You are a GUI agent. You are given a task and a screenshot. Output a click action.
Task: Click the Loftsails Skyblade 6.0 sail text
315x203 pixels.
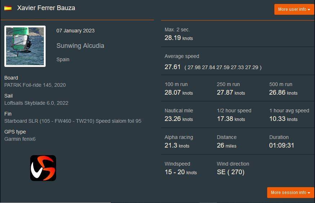tap(36, 103)
